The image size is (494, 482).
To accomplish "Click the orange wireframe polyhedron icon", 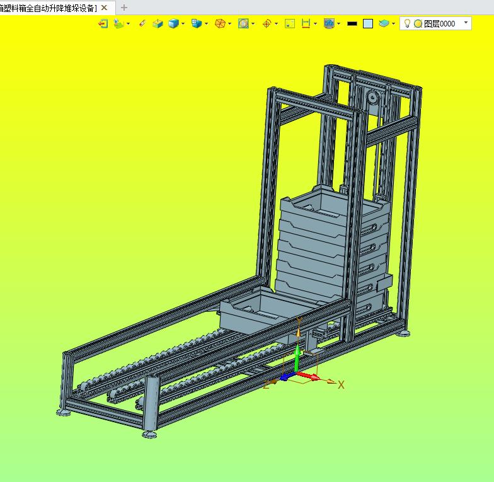I will 221,24.
